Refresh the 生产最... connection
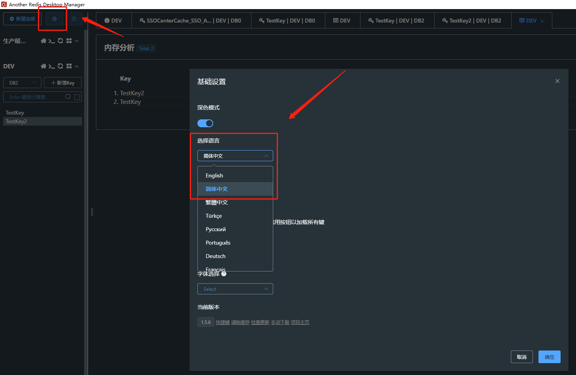576x375 pixels. tap(60, 41)
